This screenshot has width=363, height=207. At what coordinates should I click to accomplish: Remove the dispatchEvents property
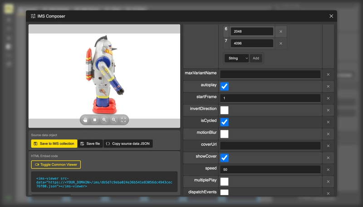(x=328, y=193)
